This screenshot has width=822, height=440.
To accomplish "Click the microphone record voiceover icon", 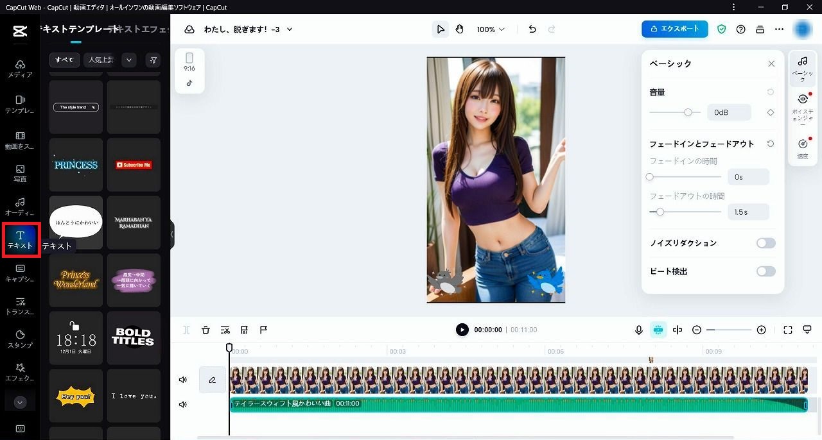I will (x=639, y=330).
